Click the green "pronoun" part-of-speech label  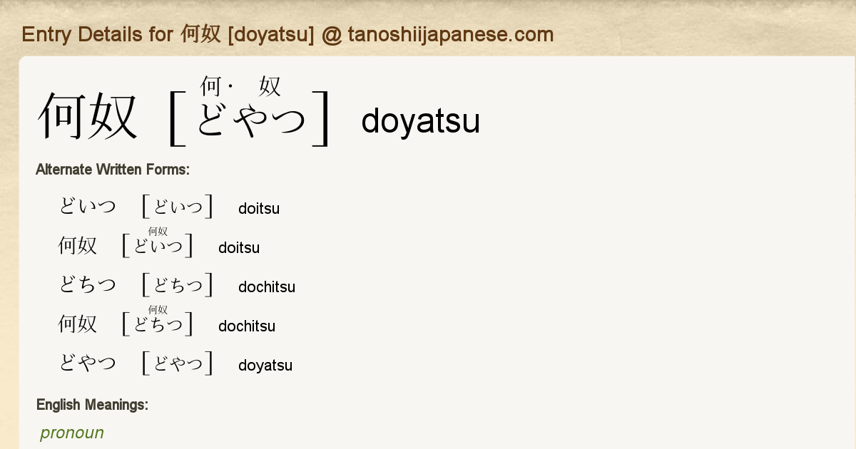(72, 433)
